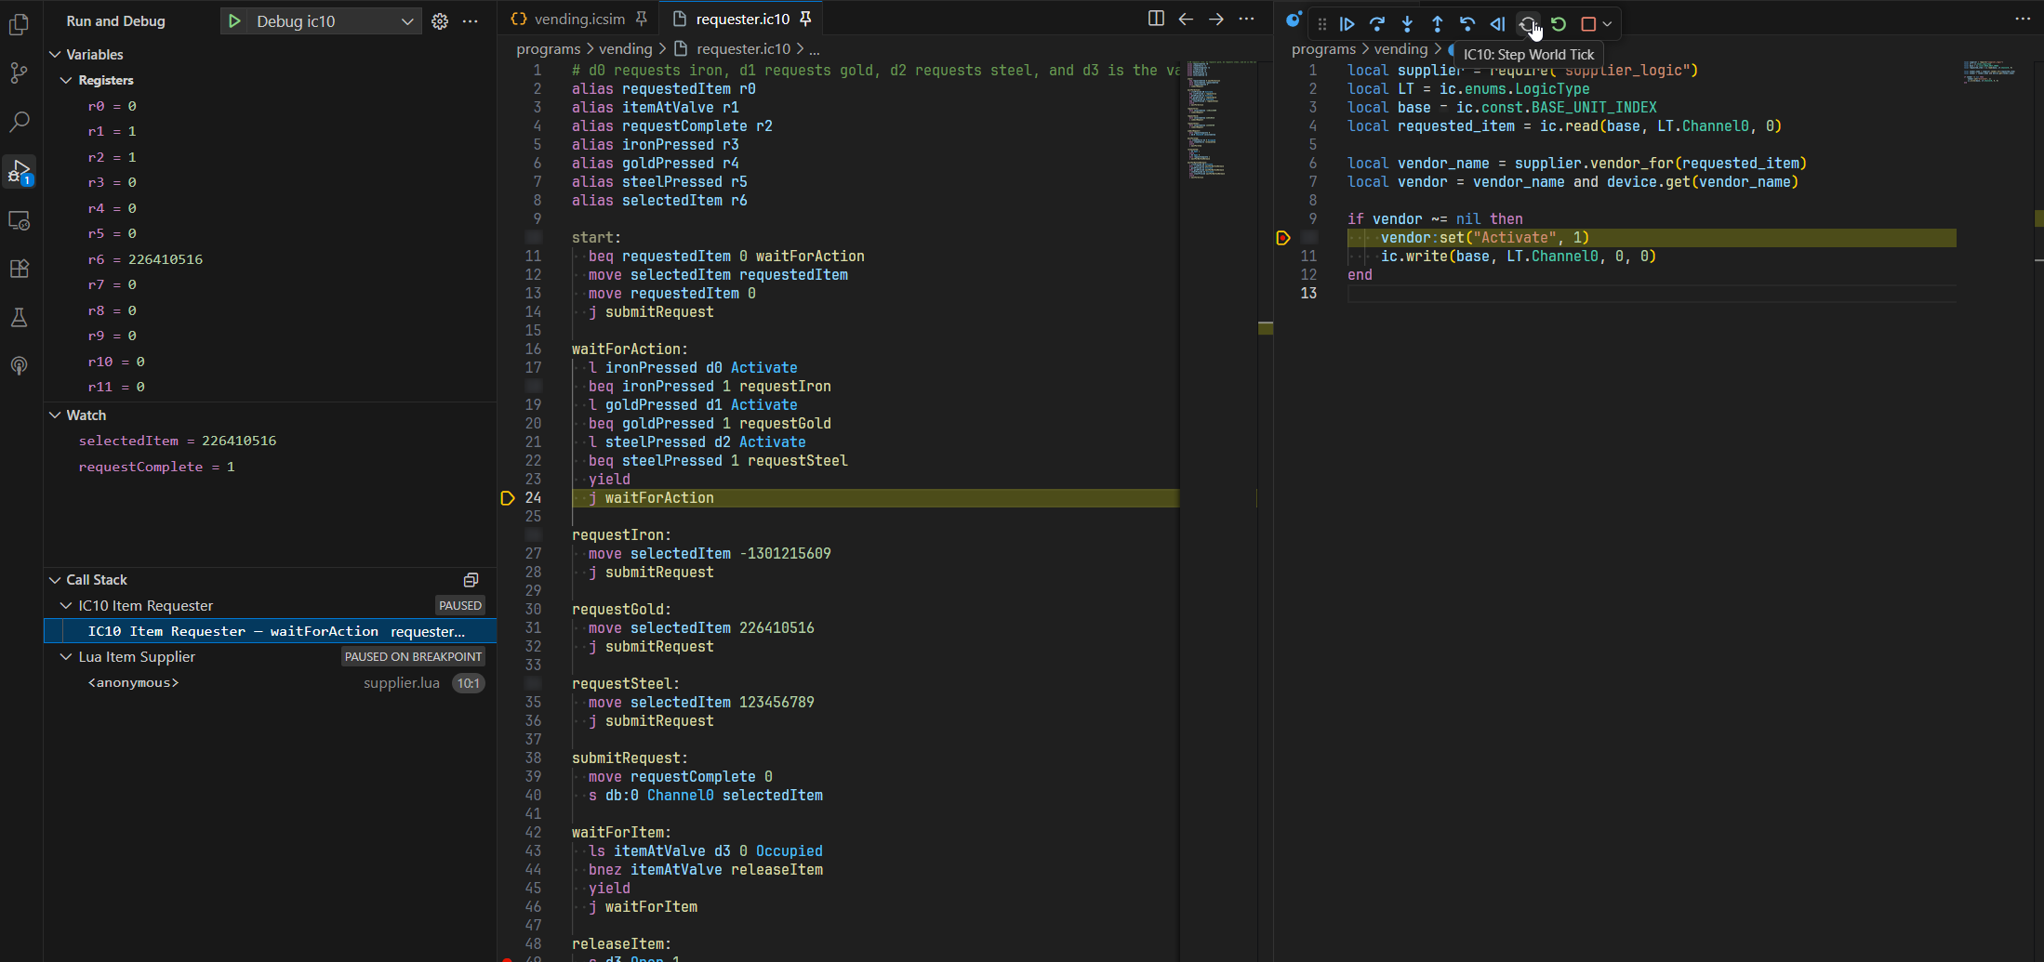Collapse the Registers scope
The height and width of the screenshot is (962, 2044).
click(x=66, y=80)
